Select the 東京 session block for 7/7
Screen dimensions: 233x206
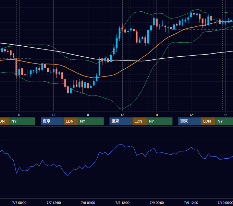coord(52,121)
